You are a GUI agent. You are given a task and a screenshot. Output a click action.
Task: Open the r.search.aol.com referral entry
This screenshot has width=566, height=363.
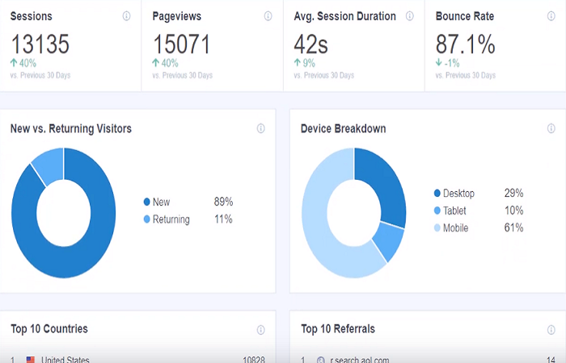(360, 360)
